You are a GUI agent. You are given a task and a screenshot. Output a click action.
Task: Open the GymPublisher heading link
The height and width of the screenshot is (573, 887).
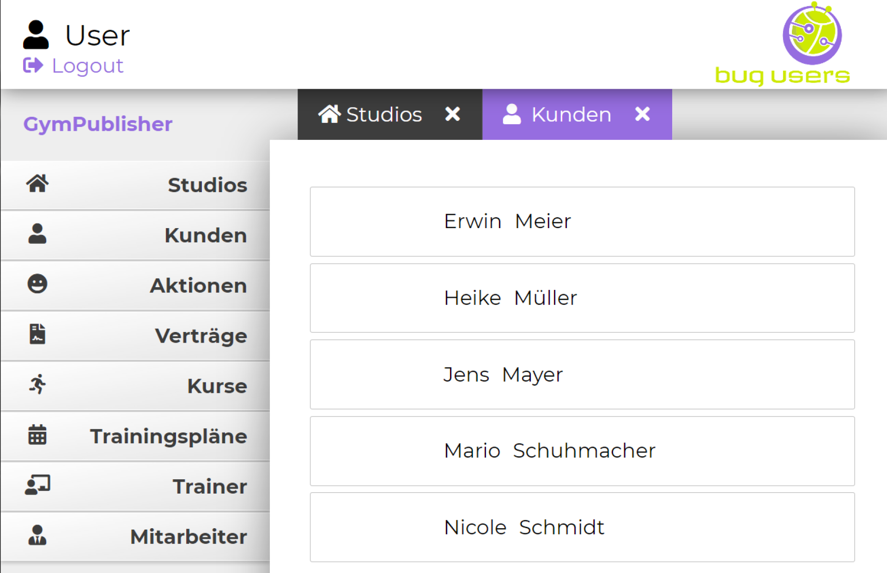point(98,124)
